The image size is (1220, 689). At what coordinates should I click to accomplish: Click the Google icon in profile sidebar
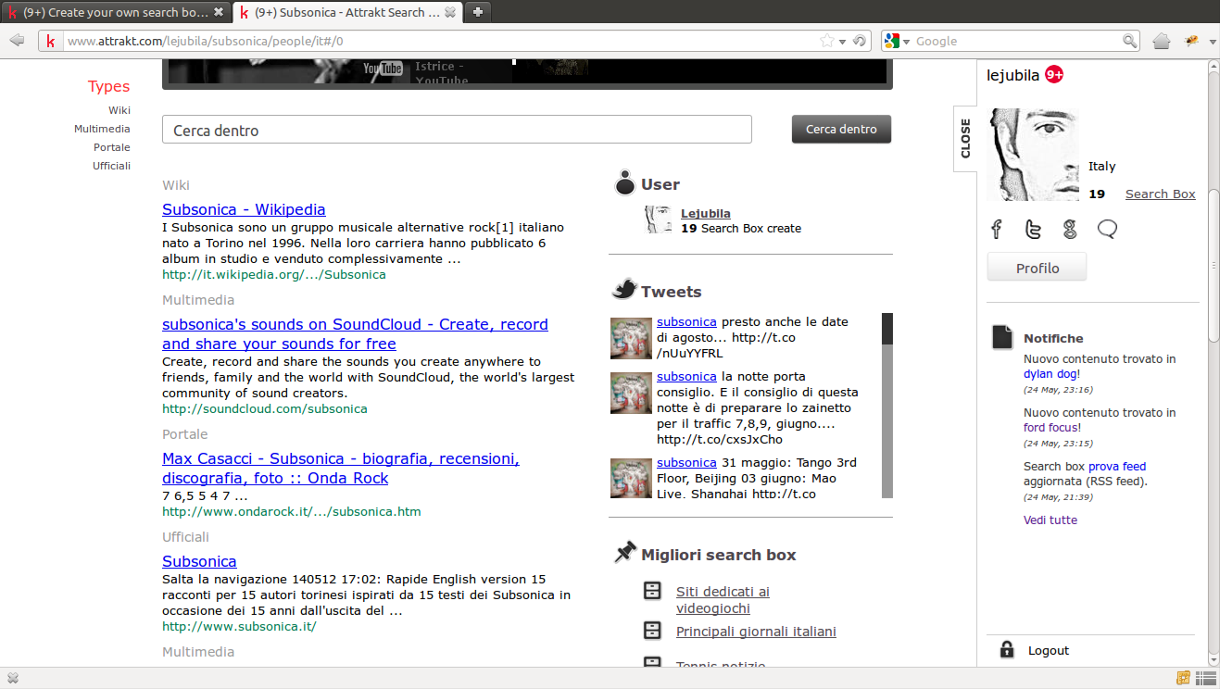1070,229
